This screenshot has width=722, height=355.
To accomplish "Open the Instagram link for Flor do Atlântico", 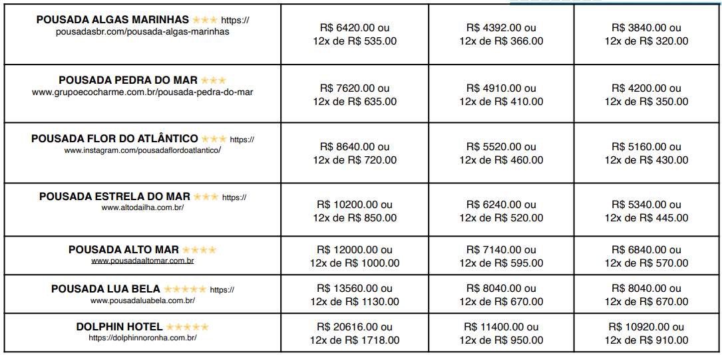I will (x=142, y=150).
